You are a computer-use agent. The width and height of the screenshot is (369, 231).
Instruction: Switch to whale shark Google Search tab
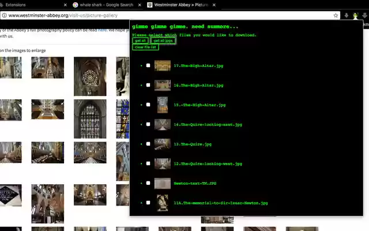pos(107,5)
